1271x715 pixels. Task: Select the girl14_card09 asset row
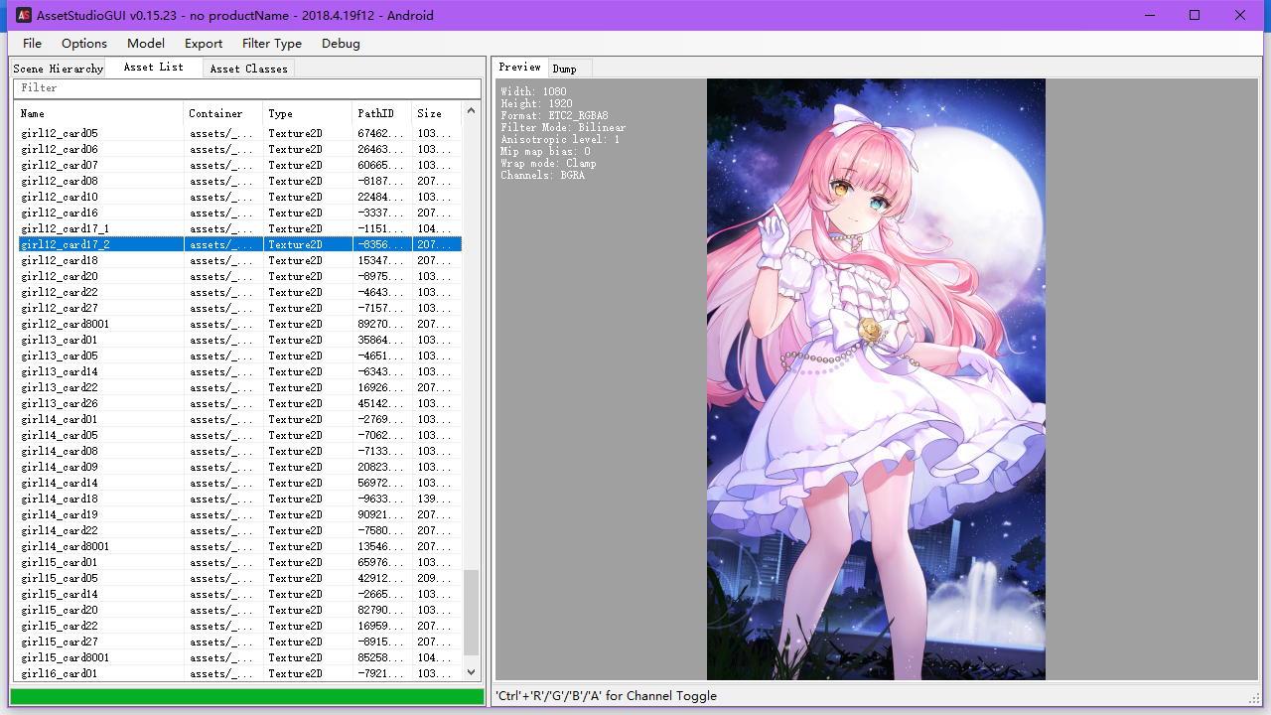(238, 467)
